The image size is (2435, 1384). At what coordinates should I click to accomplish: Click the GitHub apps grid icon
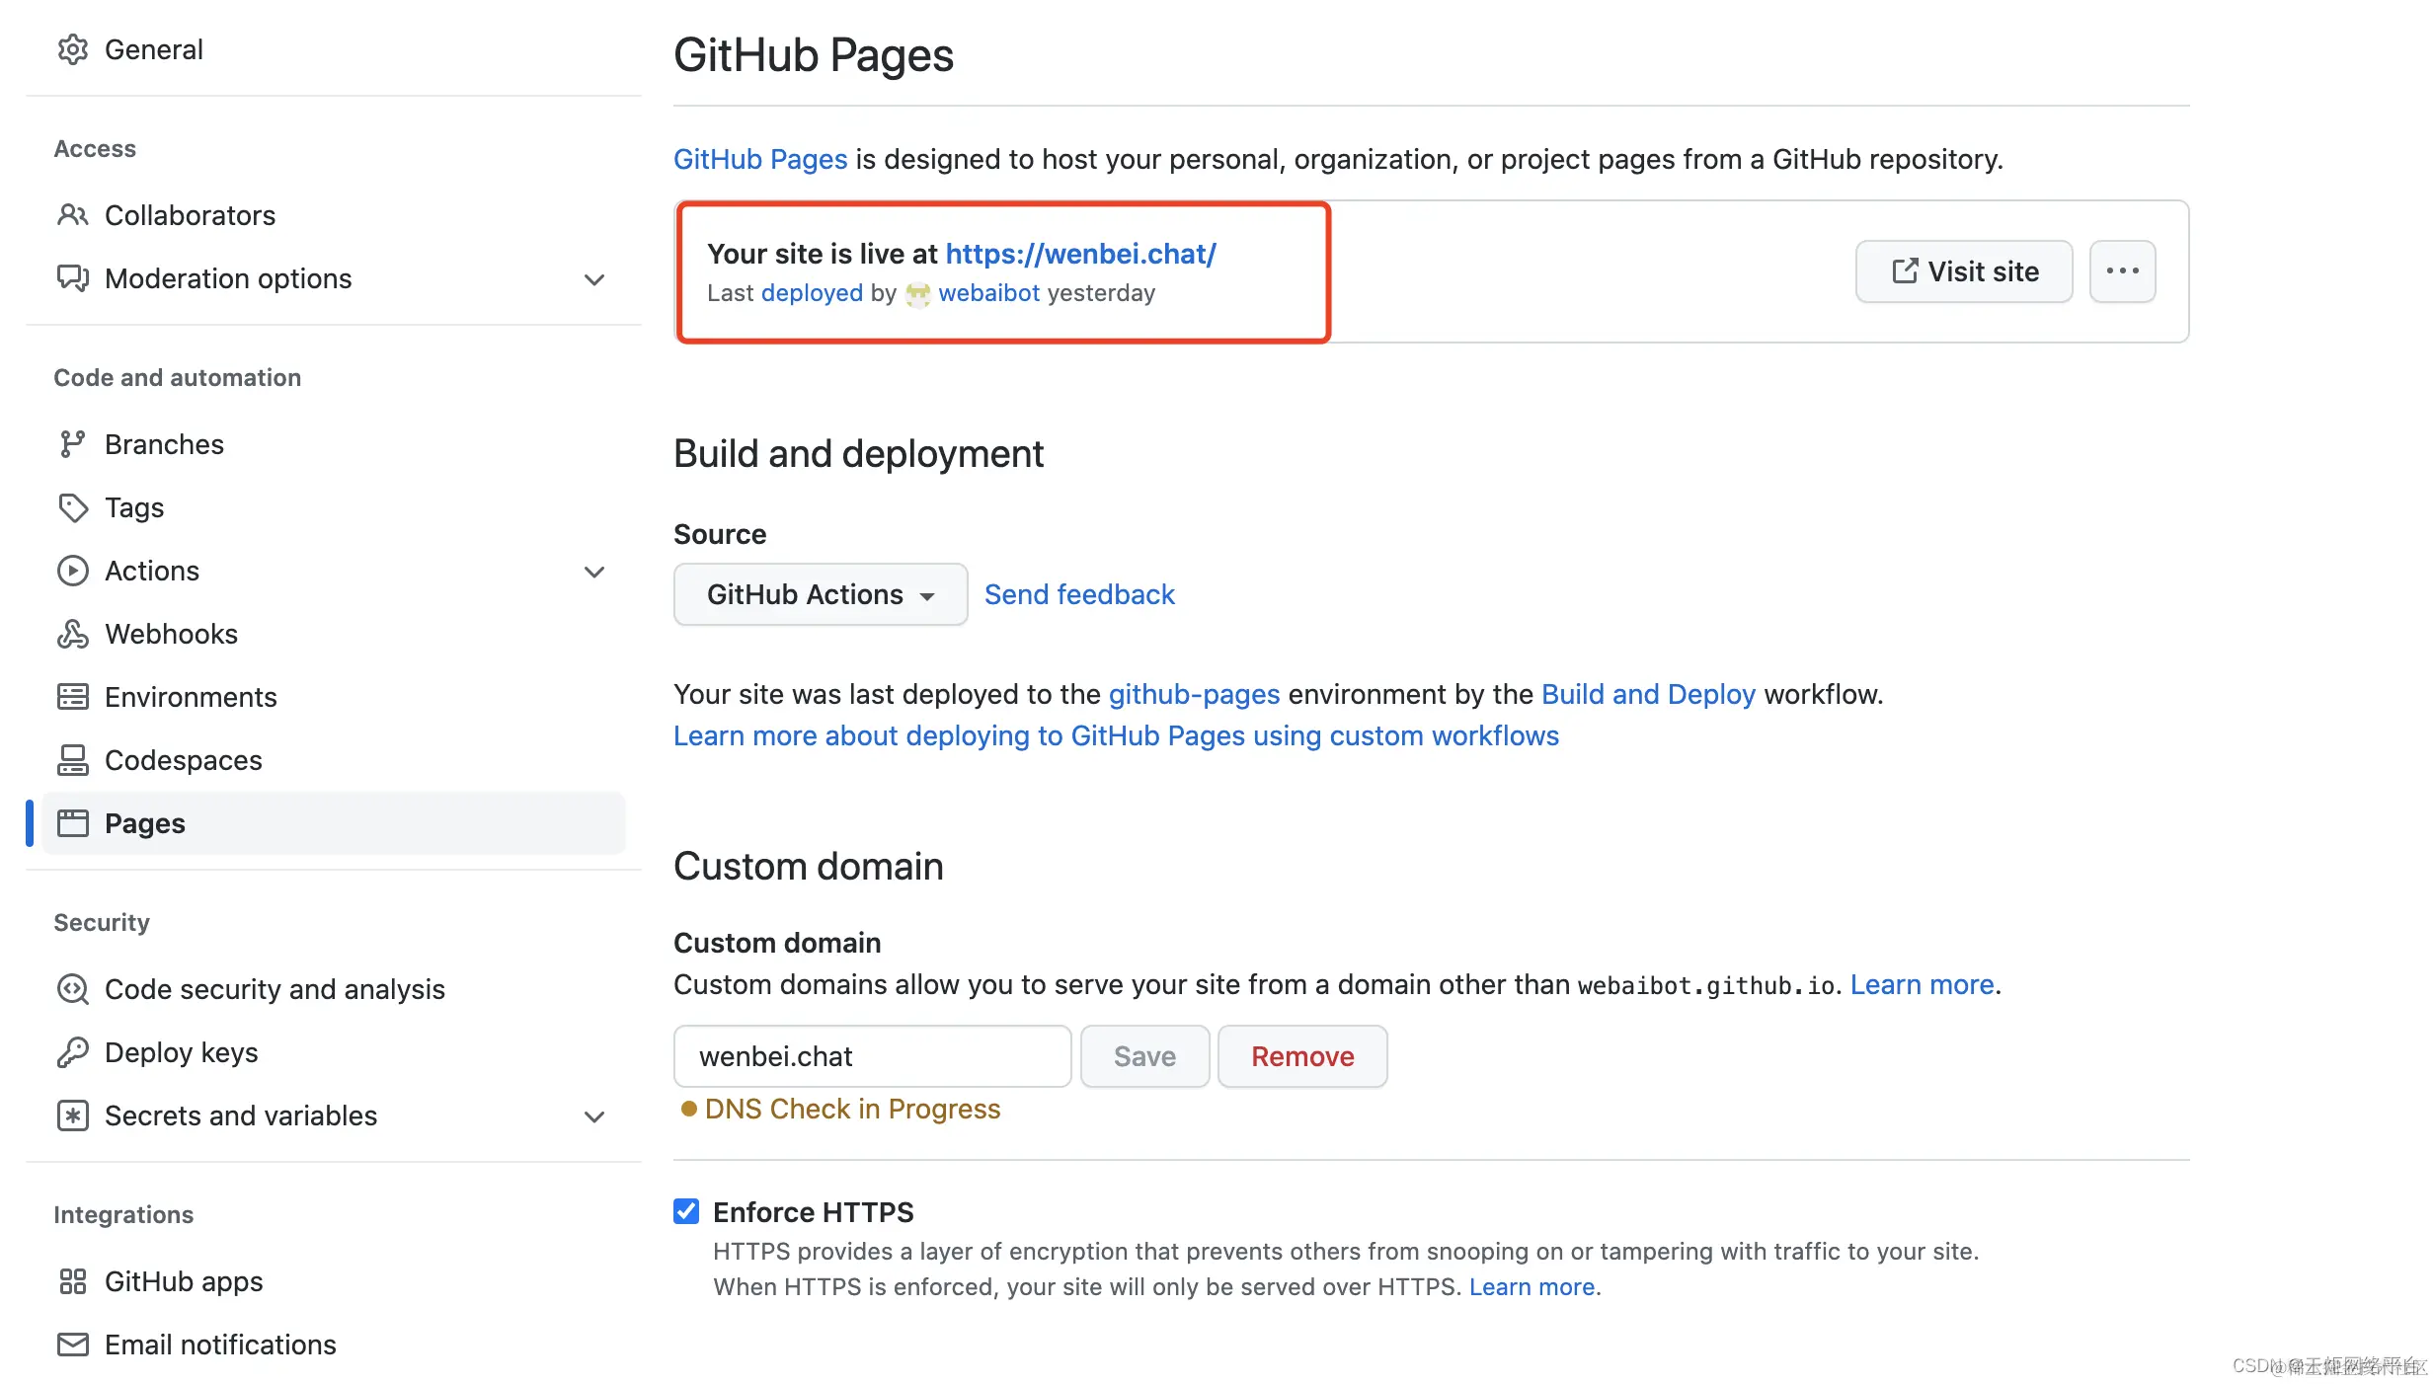coord(72,1281)
